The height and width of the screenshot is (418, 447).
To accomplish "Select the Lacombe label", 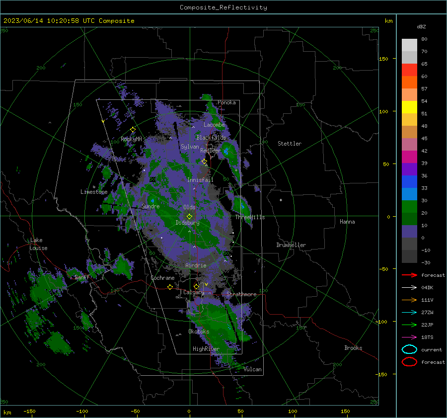I will (x=214, y=125).
